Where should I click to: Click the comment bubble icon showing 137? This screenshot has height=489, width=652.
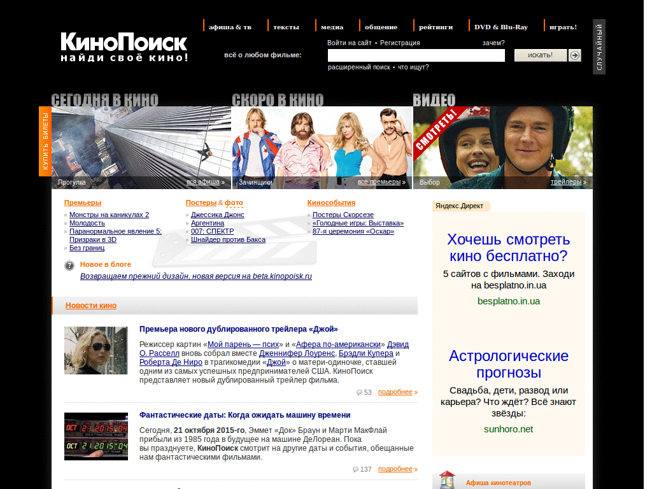point(355,469)
